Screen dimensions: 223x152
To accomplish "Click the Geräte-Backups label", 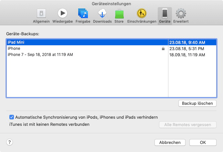I will (23, 34).
